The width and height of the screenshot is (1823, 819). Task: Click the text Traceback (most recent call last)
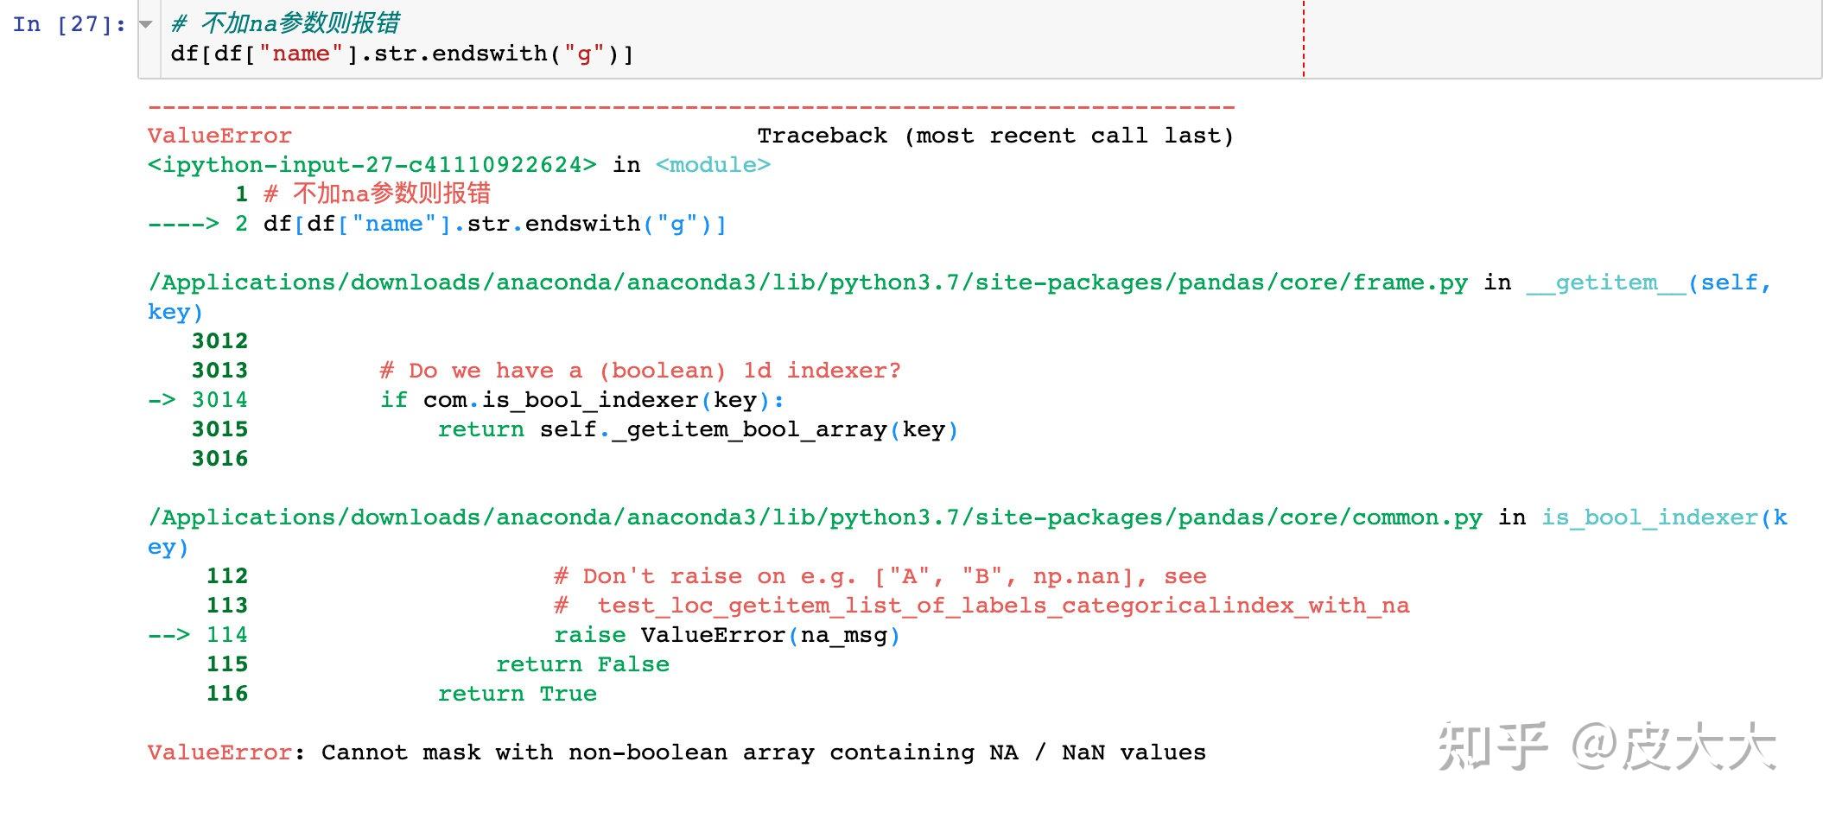pyautogui.click(x=995, y=136)
